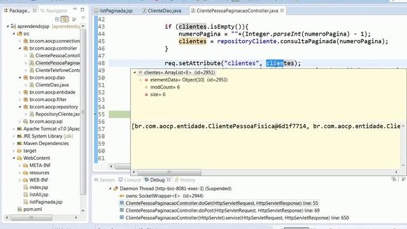Expand the JRE System Library node
Image resolution: width=407 pixels, height=229 pixels.
[14, 136]
